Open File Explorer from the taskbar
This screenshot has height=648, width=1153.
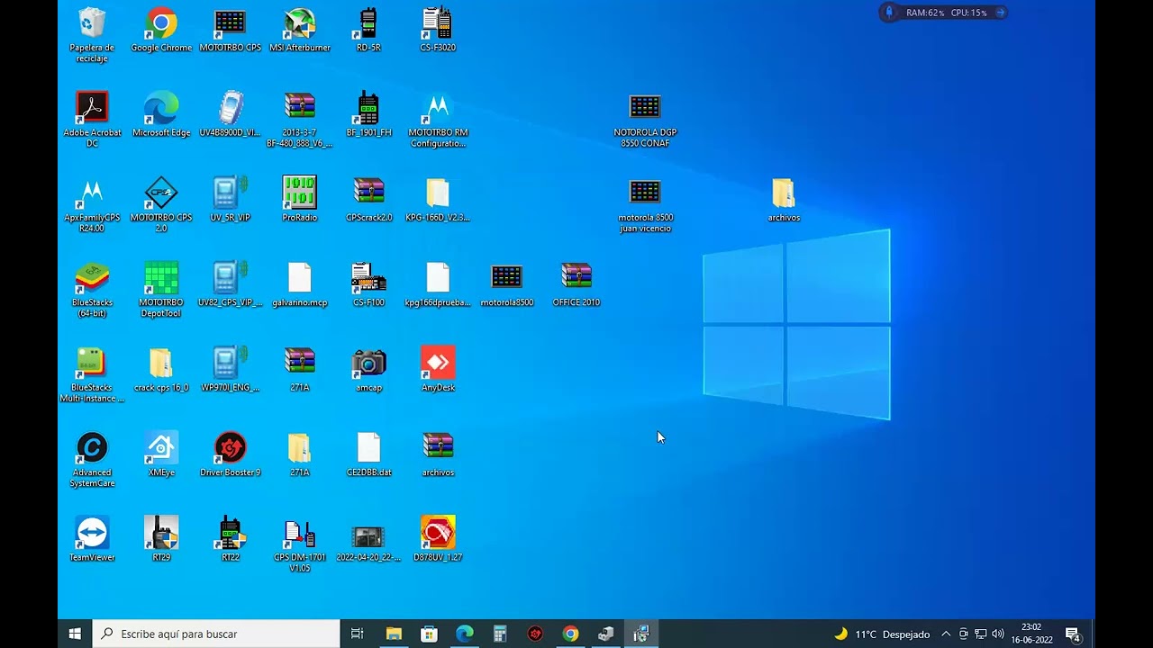coord(394,634)
